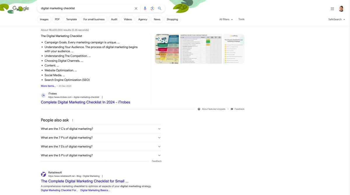This screenshot has height=195, width=350.
Task: Open your Google account profile avatar
Action: (341, 8)
